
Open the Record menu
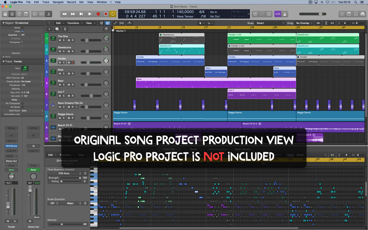[71, 2]
